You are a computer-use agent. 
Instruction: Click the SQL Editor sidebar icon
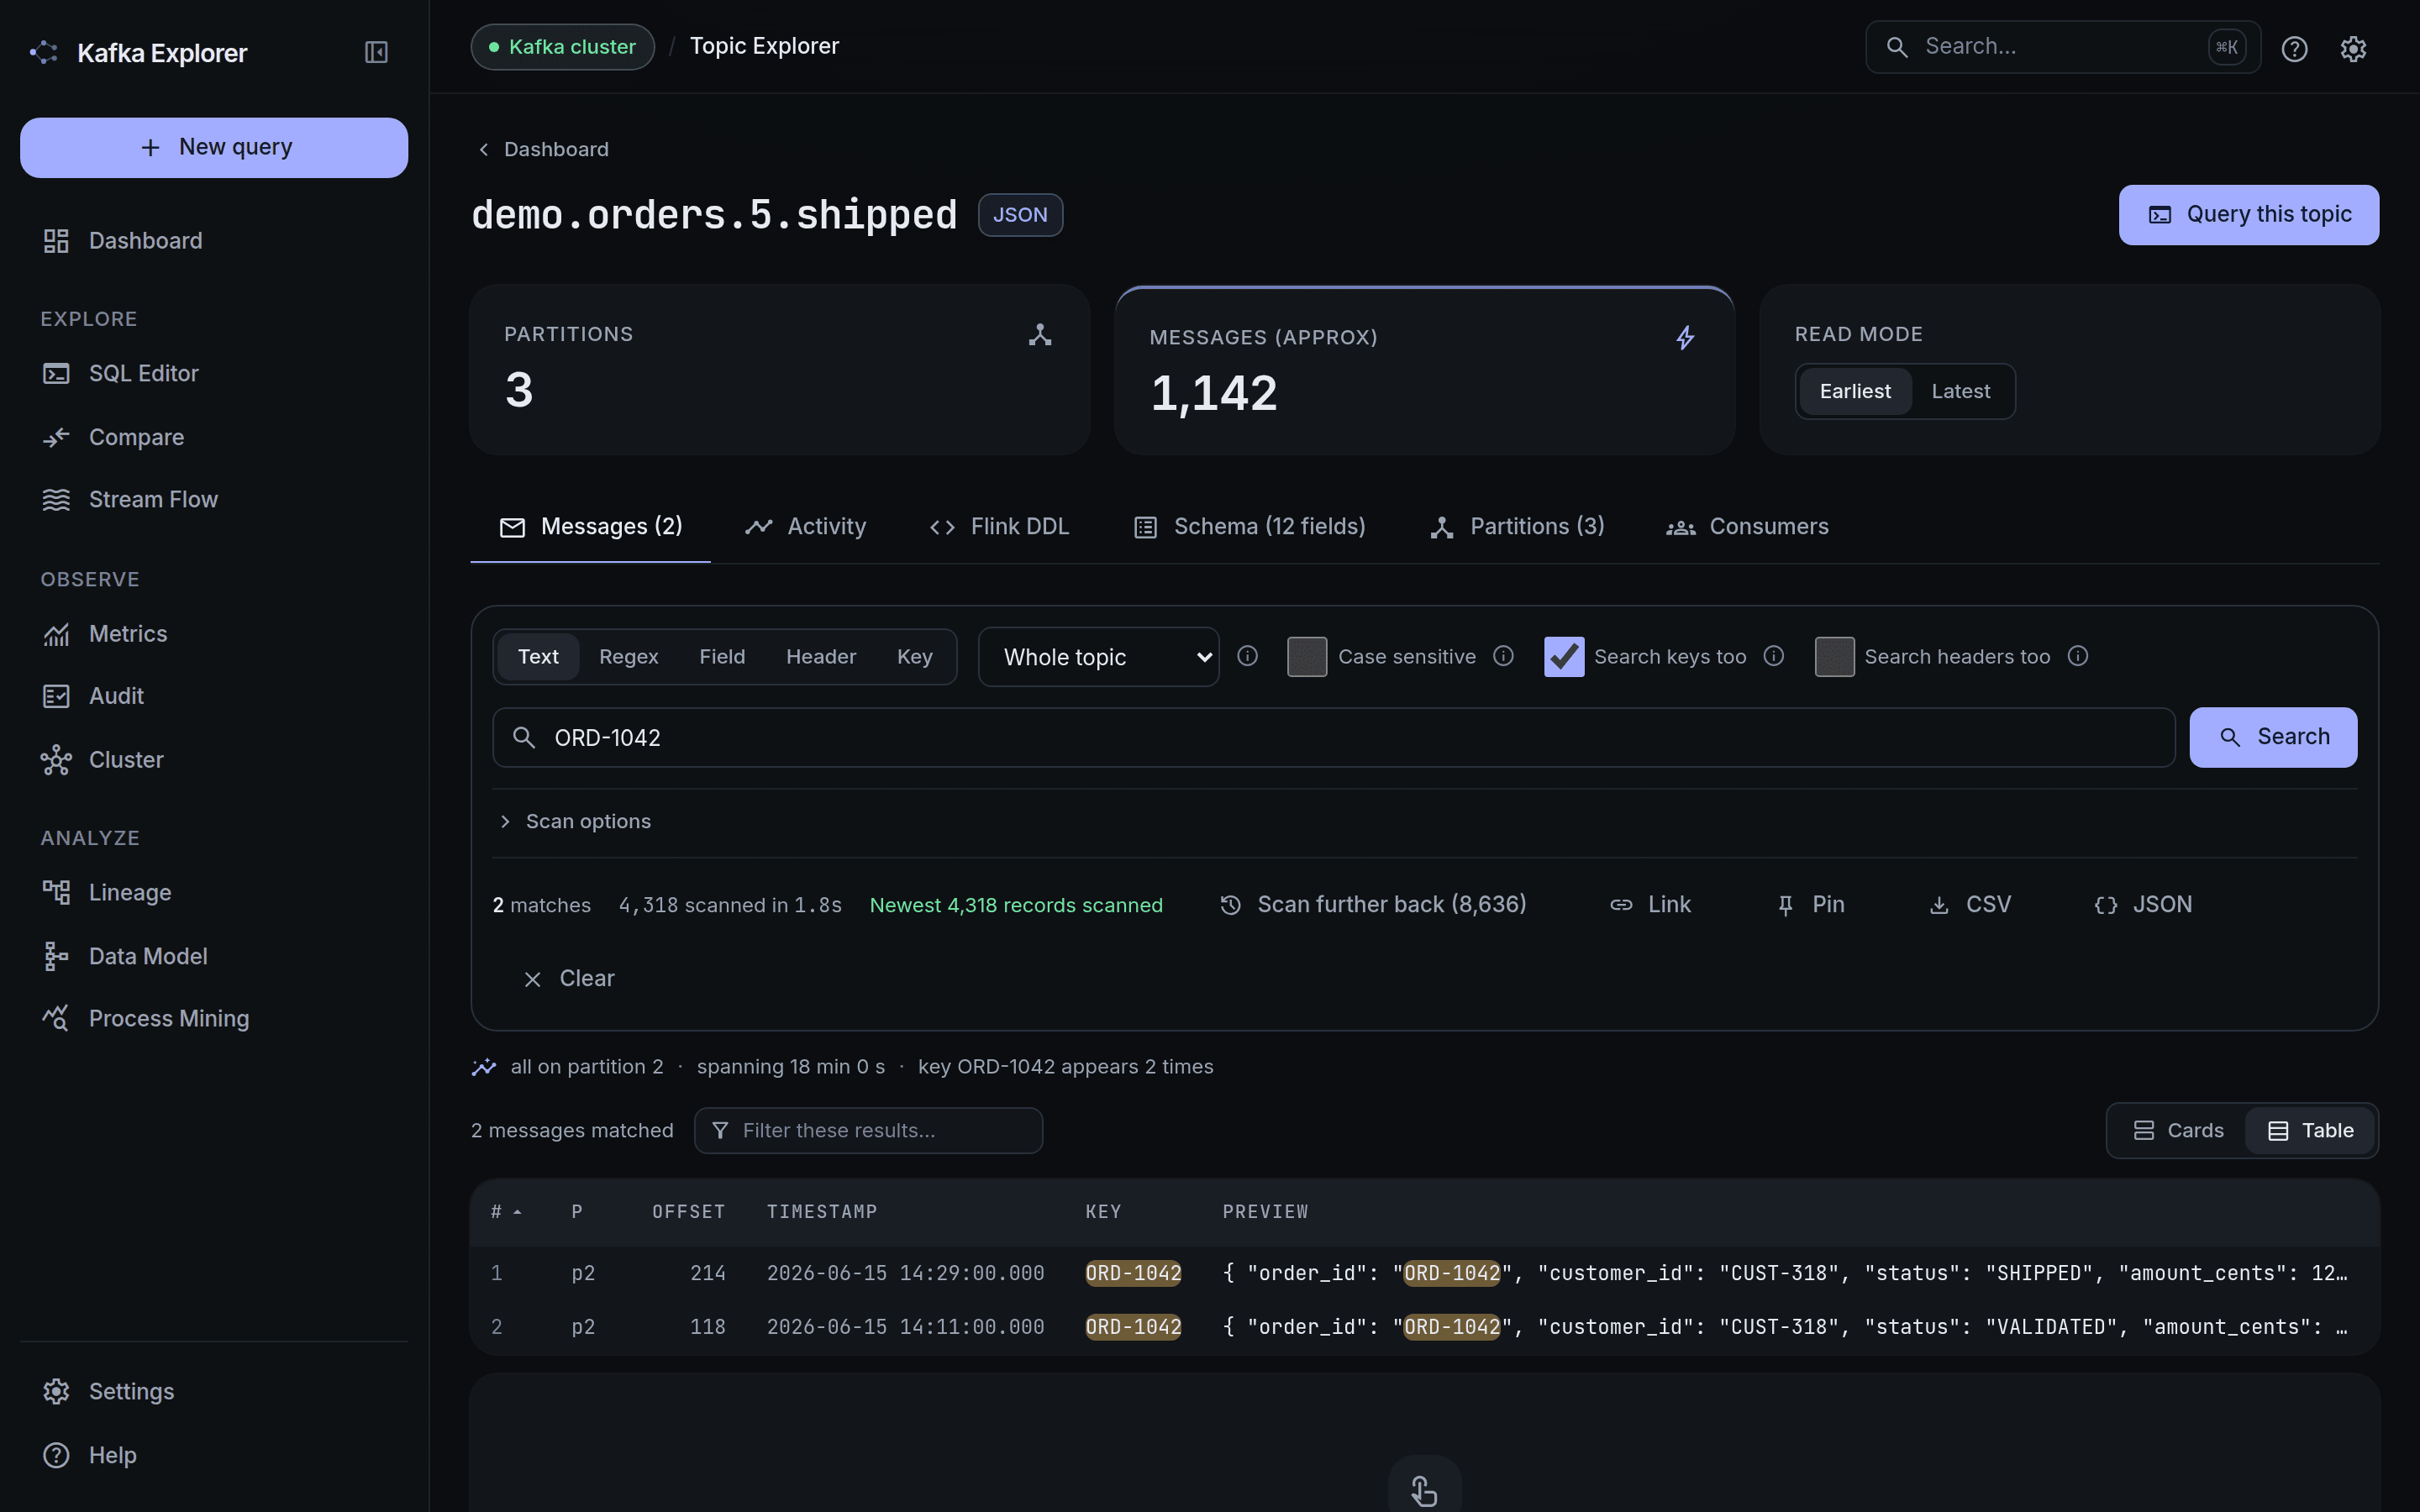(56, 374)
